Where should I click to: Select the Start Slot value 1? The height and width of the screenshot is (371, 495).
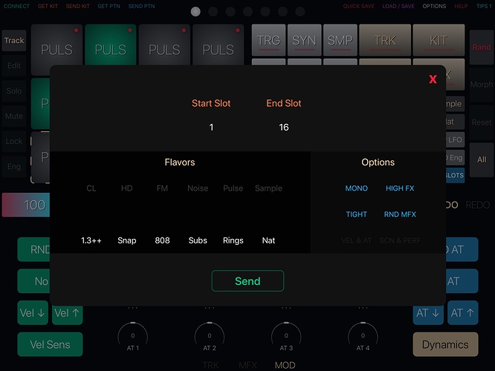click(x=211, y=128)
